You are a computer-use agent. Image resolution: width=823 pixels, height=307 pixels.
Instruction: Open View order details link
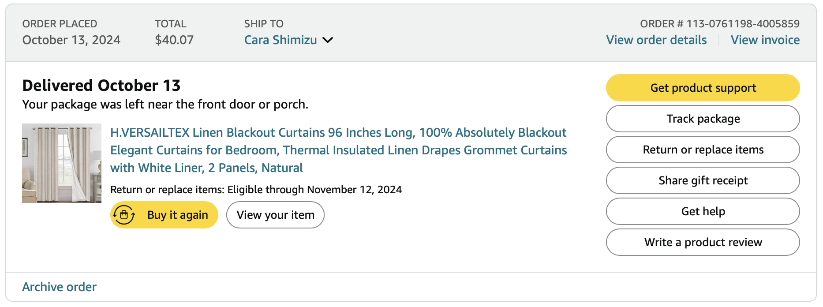pyautogui.click(x=656, y=40)
